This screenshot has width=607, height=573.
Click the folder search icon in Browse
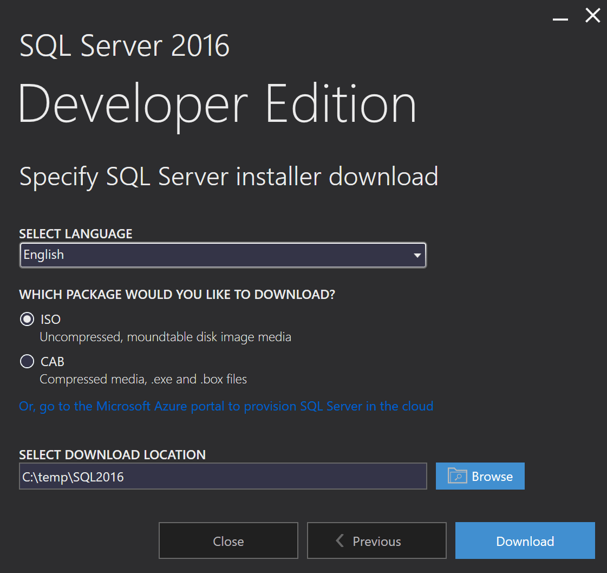457,476
